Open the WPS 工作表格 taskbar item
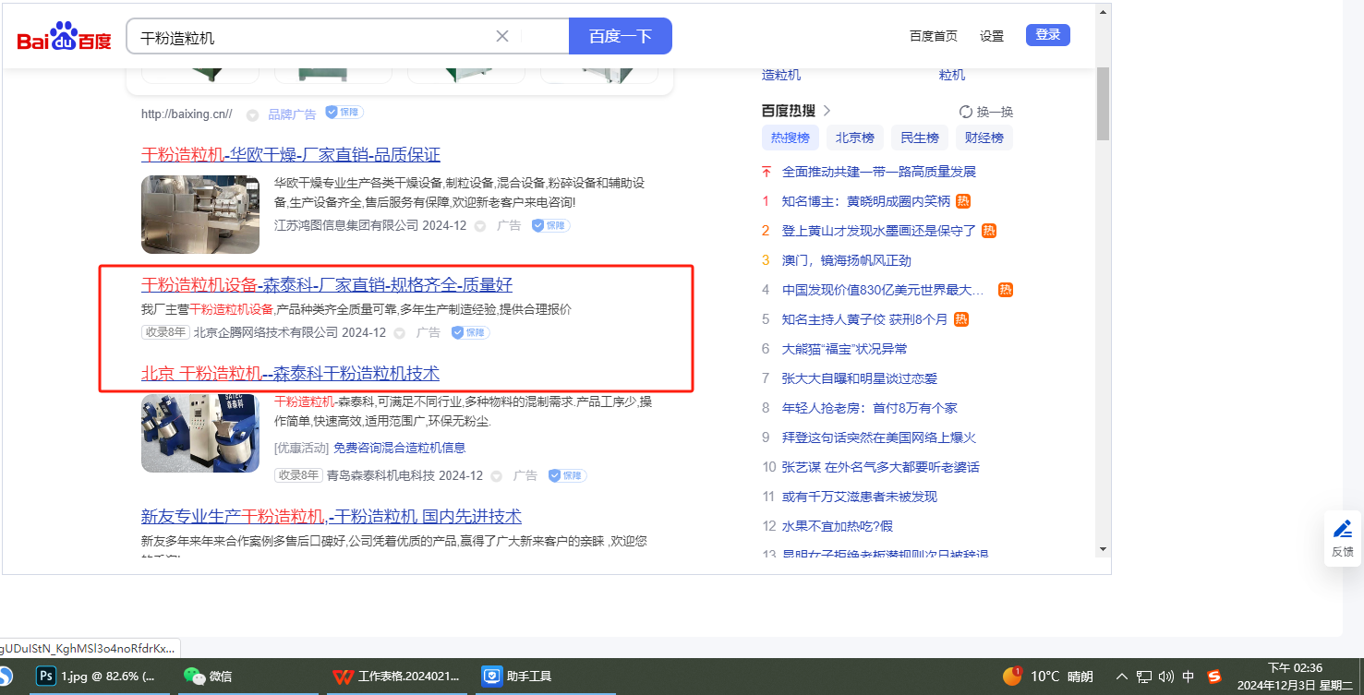The image size is (1364, 695). tap(397, 676)
